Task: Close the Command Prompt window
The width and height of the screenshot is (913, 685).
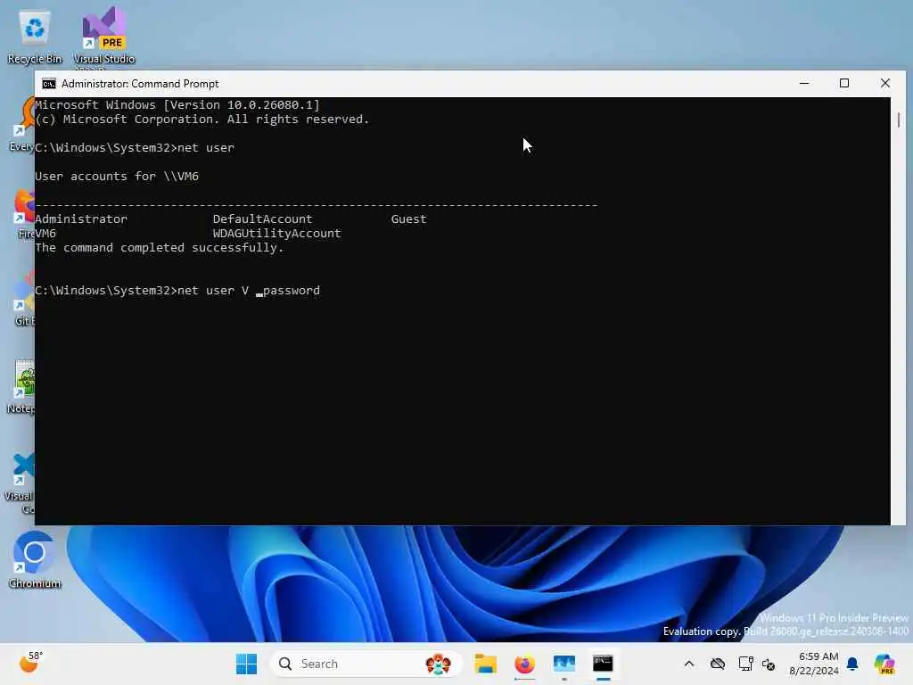Action: [x=885, y=83]
